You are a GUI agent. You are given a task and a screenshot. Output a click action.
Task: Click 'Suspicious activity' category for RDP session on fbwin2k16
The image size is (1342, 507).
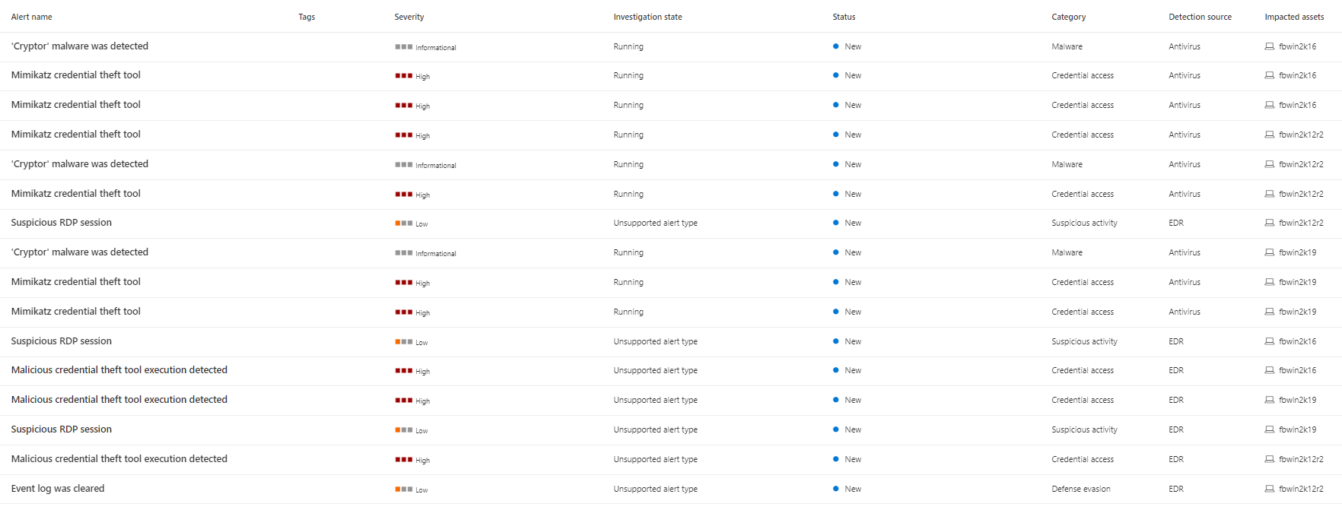[x=1085, y=341]
